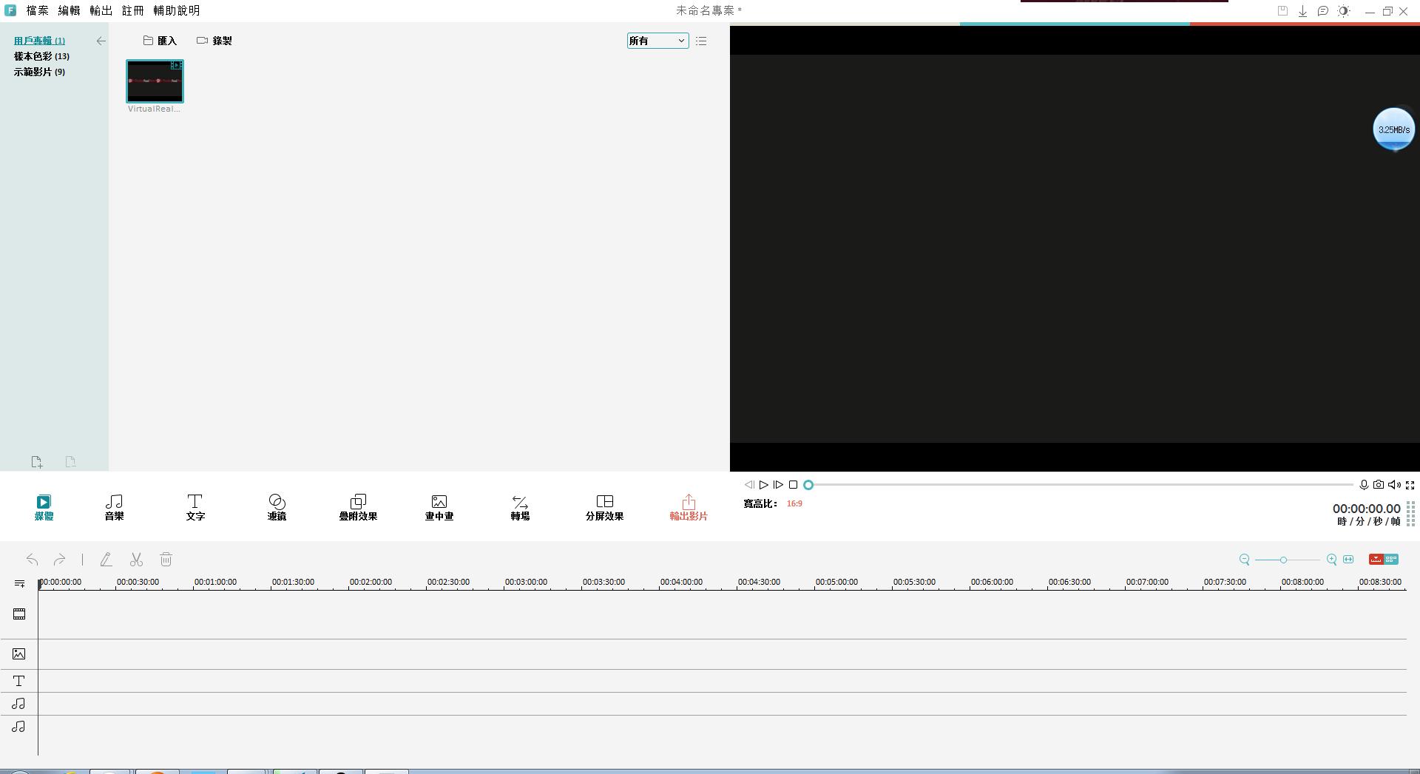Open the 文字 text titles panel
Screen dimensions: 1420x774
195,508
